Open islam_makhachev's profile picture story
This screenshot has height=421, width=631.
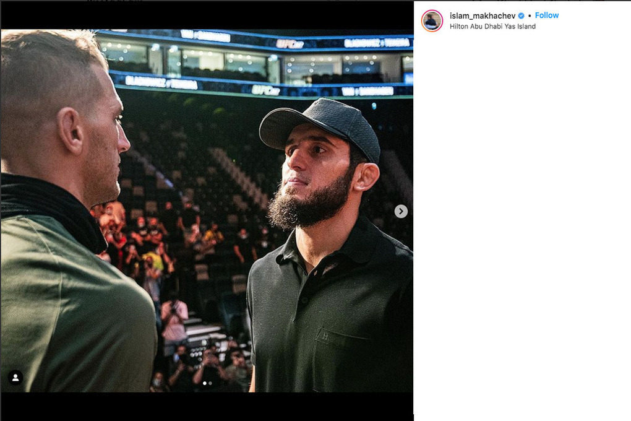pyautogui.click(x=432, y=20)
